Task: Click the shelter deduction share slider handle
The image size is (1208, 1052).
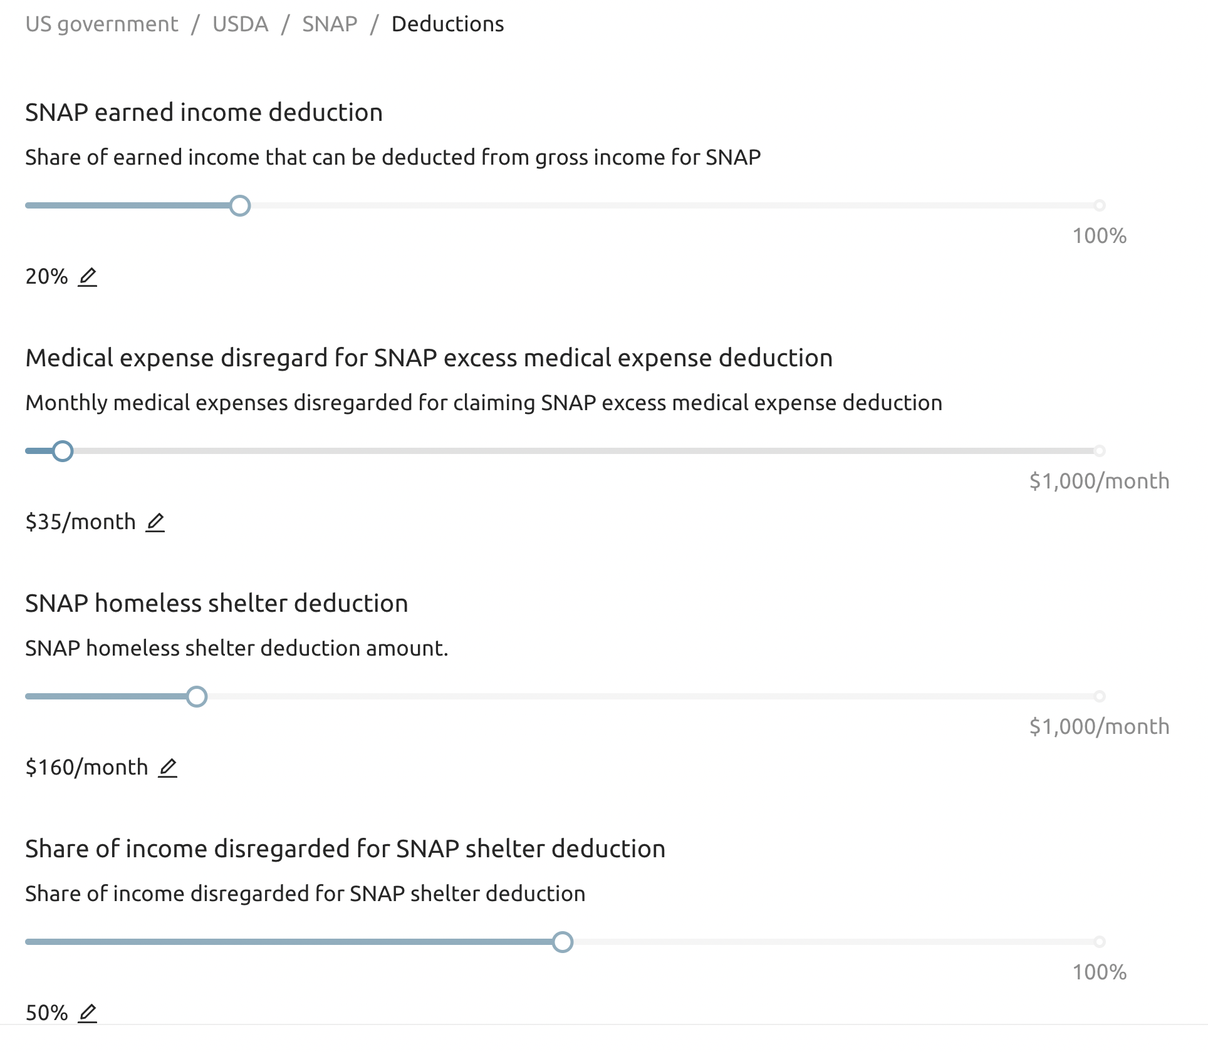Action: point(563,942)
